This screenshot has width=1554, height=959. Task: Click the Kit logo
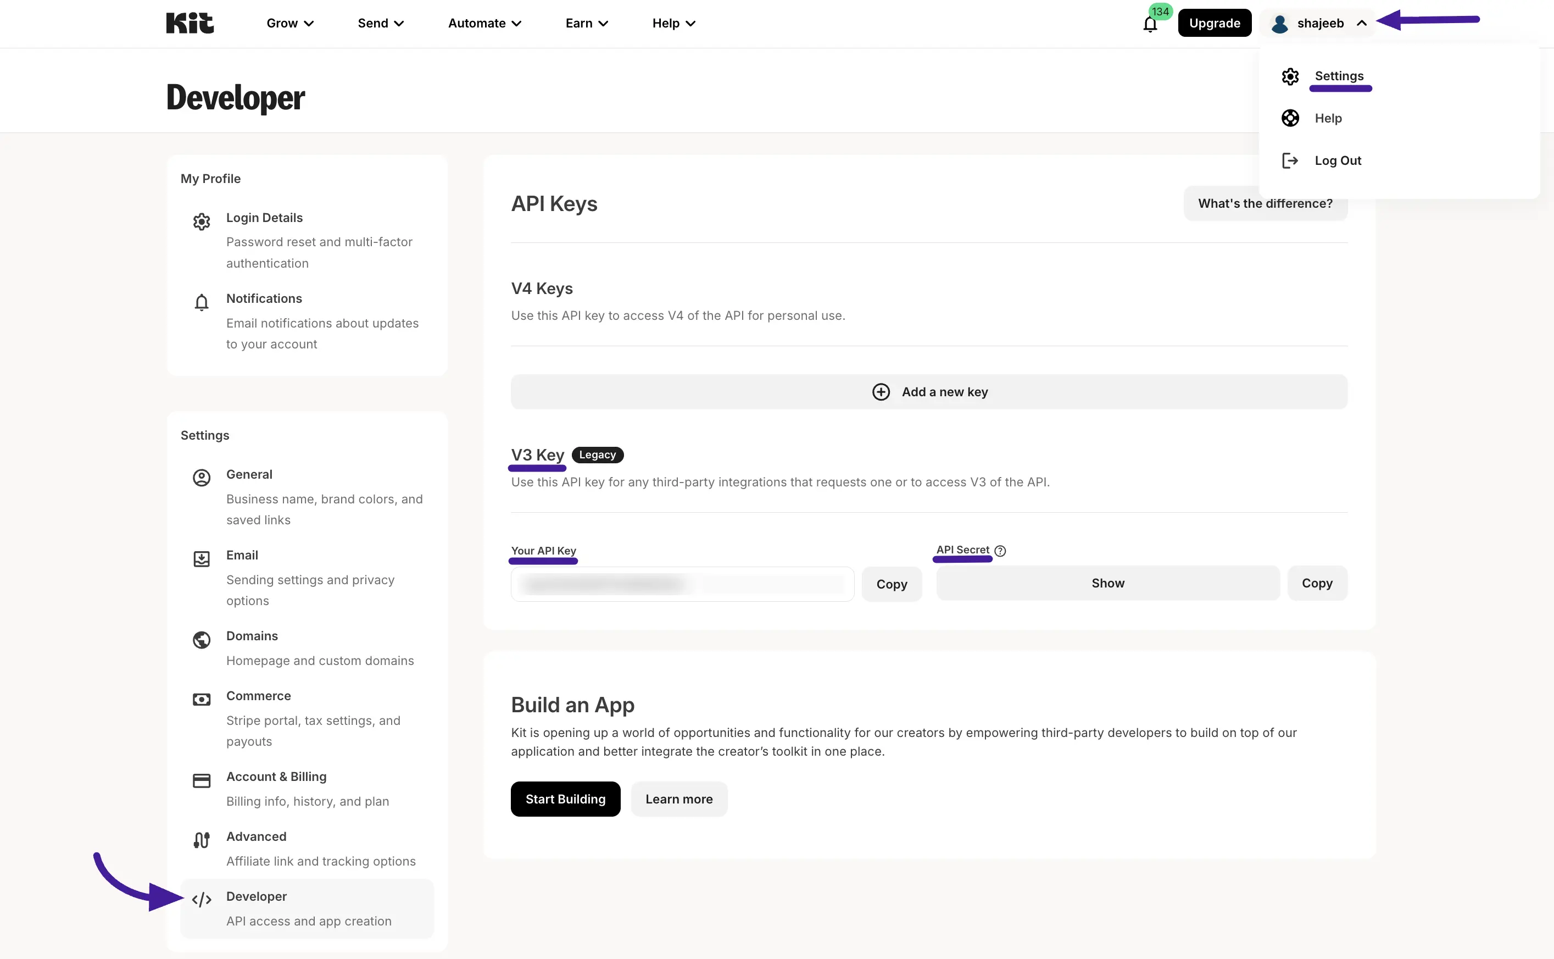click(x=190, y=24)
